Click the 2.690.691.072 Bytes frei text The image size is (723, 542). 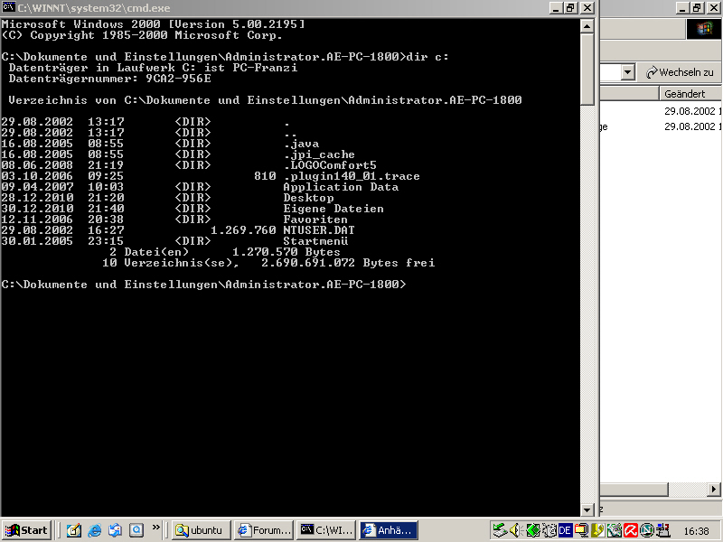coord(348,263)
